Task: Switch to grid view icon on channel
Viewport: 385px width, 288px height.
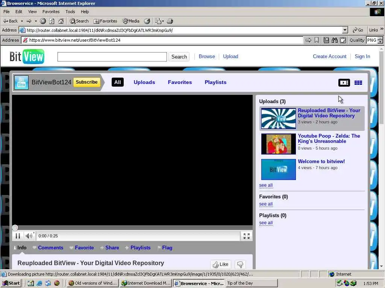Action: (358, 83)
